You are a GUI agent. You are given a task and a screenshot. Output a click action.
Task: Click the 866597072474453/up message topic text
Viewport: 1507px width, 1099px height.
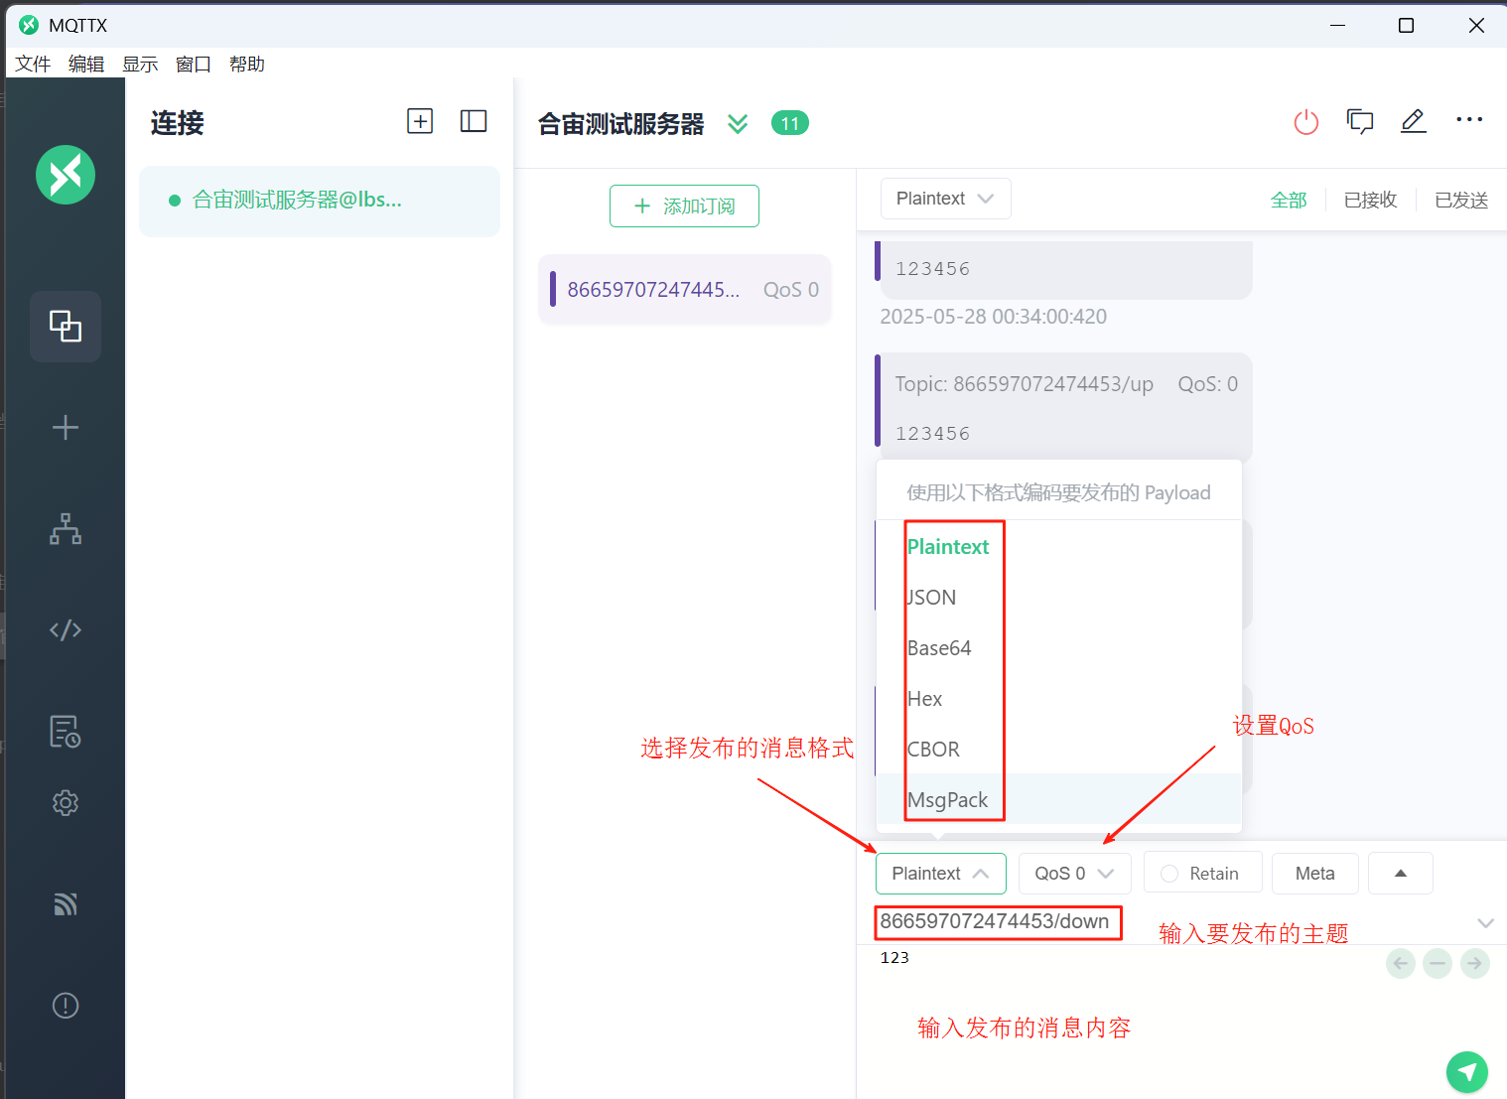1024,384
